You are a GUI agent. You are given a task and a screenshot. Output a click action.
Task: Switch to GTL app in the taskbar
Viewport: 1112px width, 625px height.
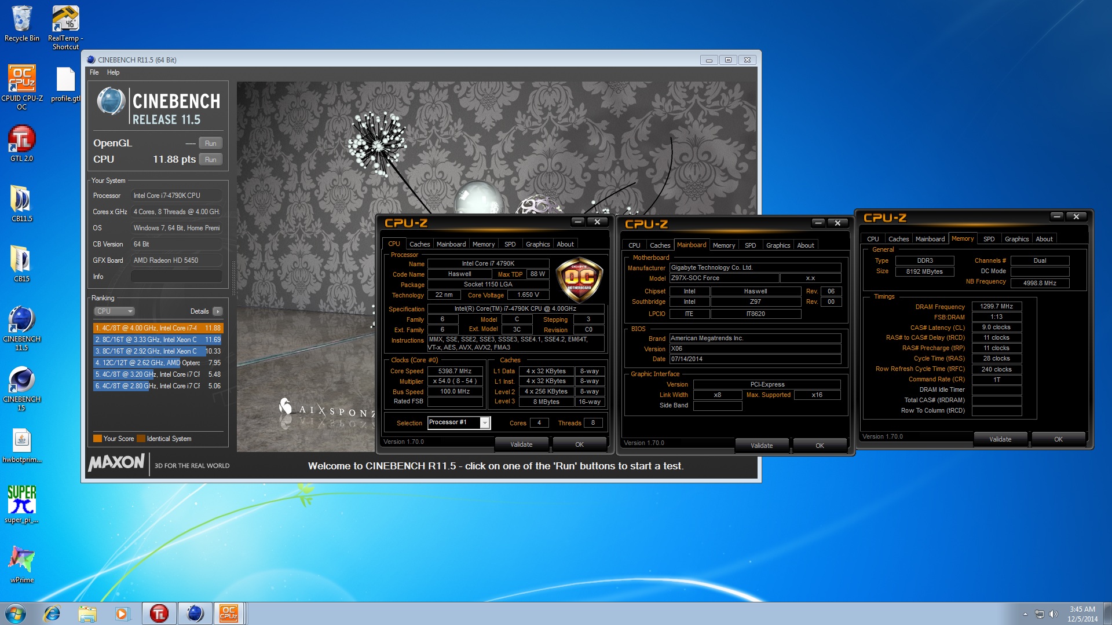point(159,613)
